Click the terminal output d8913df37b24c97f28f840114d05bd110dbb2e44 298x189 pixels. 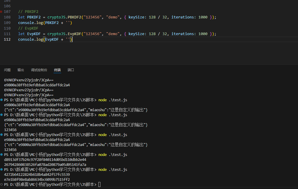45,160
